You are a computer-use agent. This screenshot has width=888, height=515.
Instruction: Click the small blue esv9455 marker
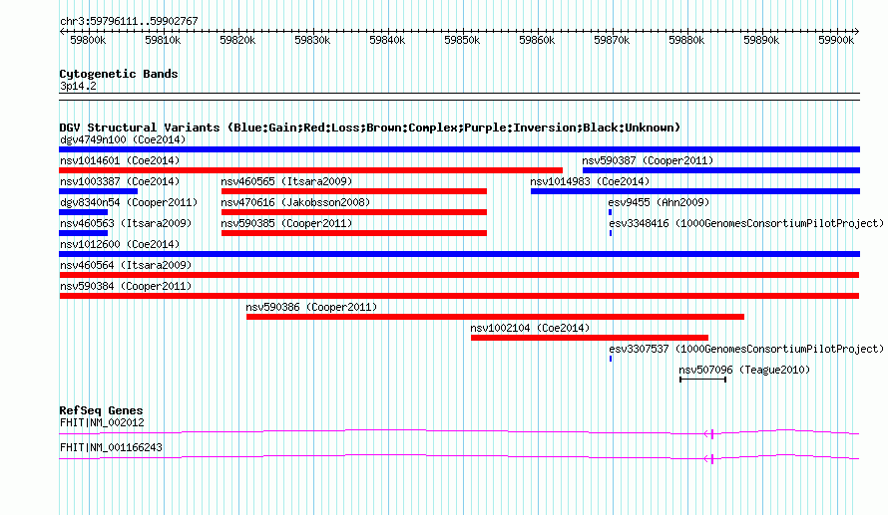click(610, 212)
